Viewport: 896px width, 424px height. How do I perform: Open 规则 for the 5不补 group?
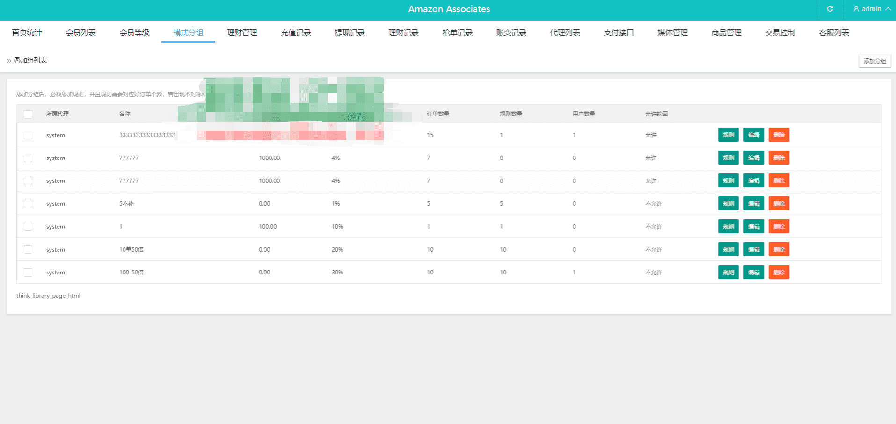click(728, 203)
